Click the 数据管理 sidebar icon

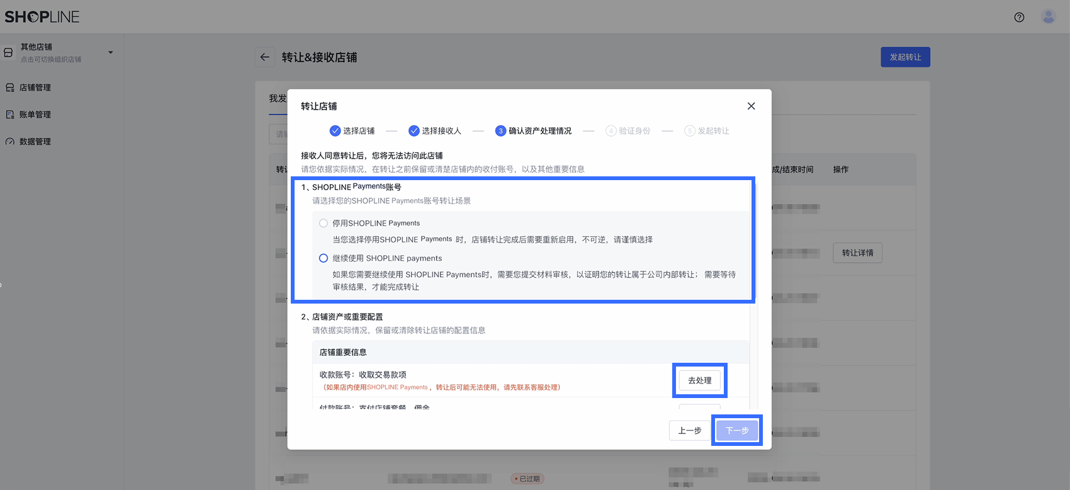(x=10, y=142)
